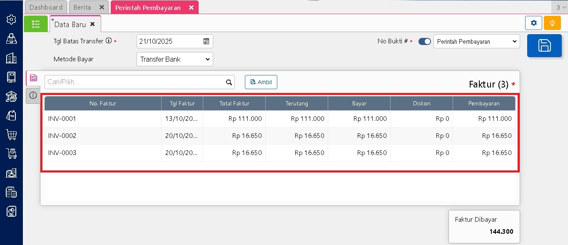
Task: Click the Cari/Pilih search input field
Action: pos(134,82)
